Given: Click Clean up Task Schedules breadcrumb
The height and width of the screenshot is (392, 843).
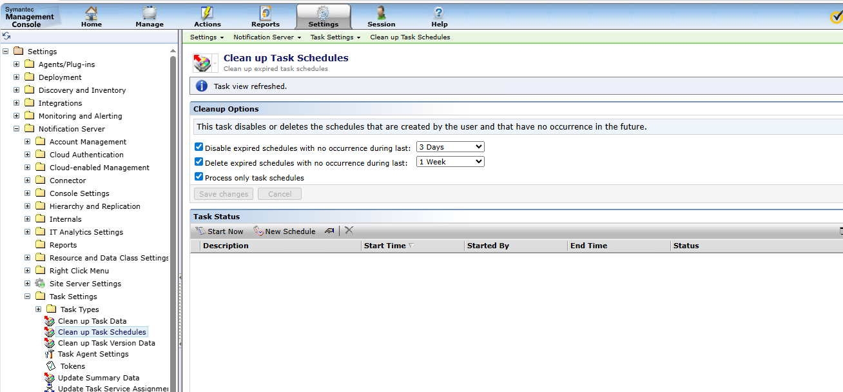Looking at the screenshot, I should coord(410,37).
